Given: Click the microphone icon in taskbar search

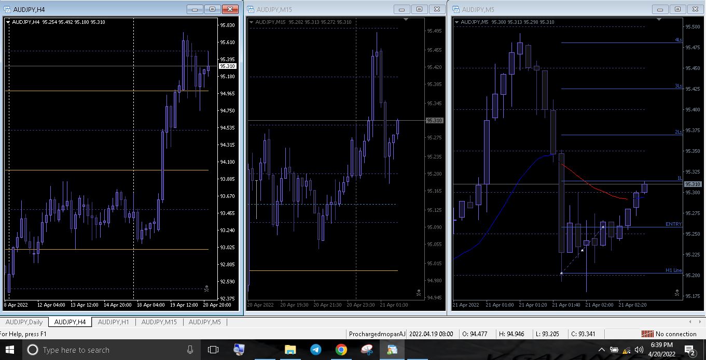Looking at the screenshot, I should pyautogui.click(x=190, y=350).
